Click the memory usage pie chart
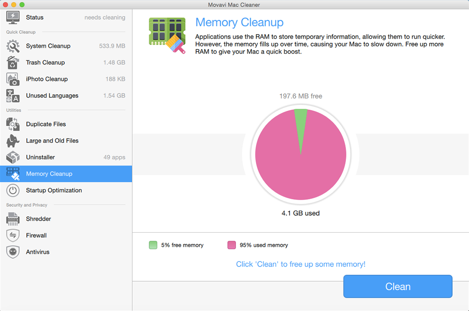 [x=300, y=155]
